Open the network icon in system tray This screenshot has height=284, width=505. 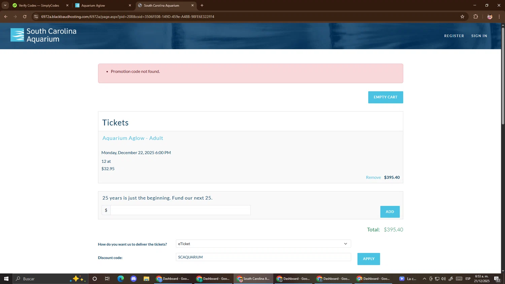click(x=437, y=279)
